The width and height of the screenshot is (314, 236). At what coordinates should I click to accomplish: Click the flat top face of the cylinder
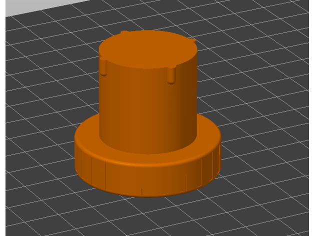click(x=147, y=49)
